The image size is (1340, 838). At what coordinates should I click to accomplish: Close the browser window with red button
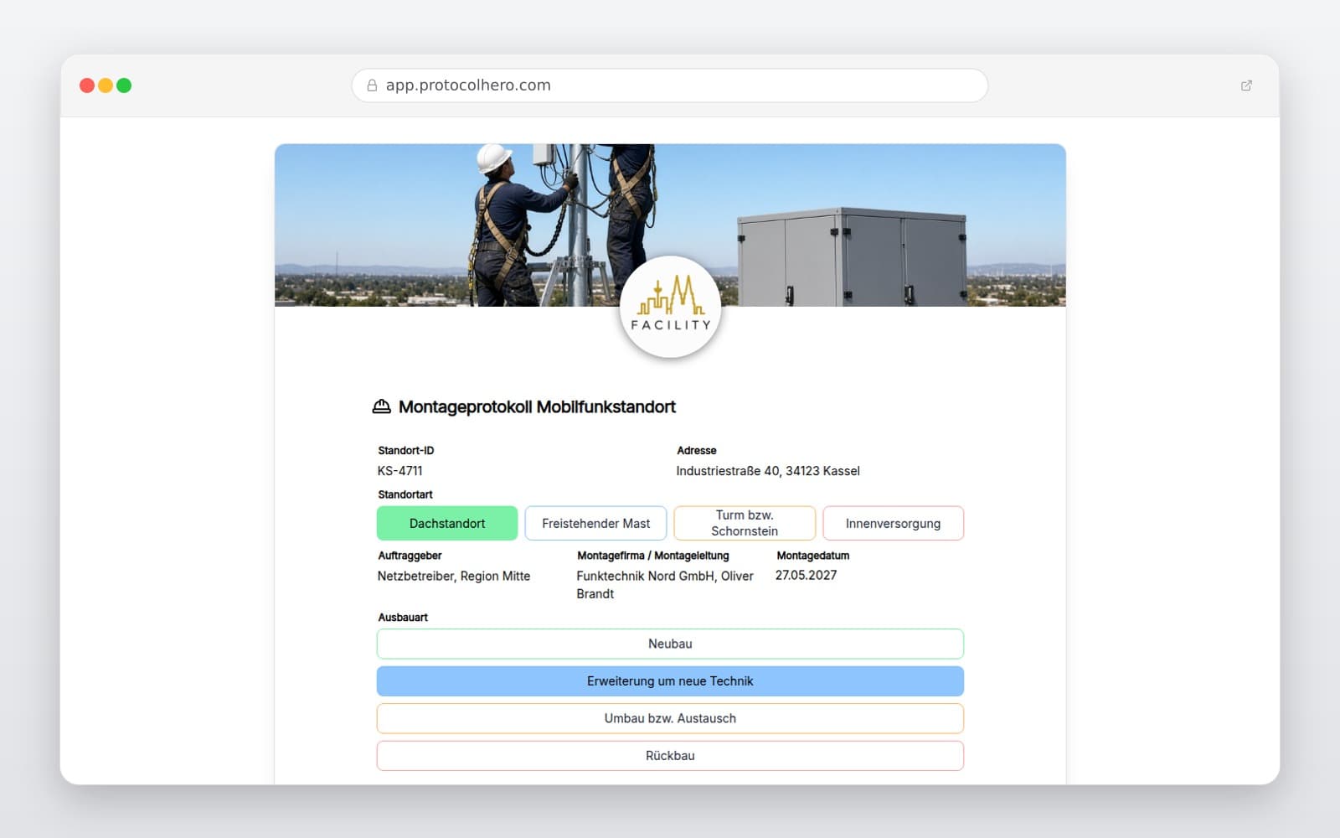point(87,85)
